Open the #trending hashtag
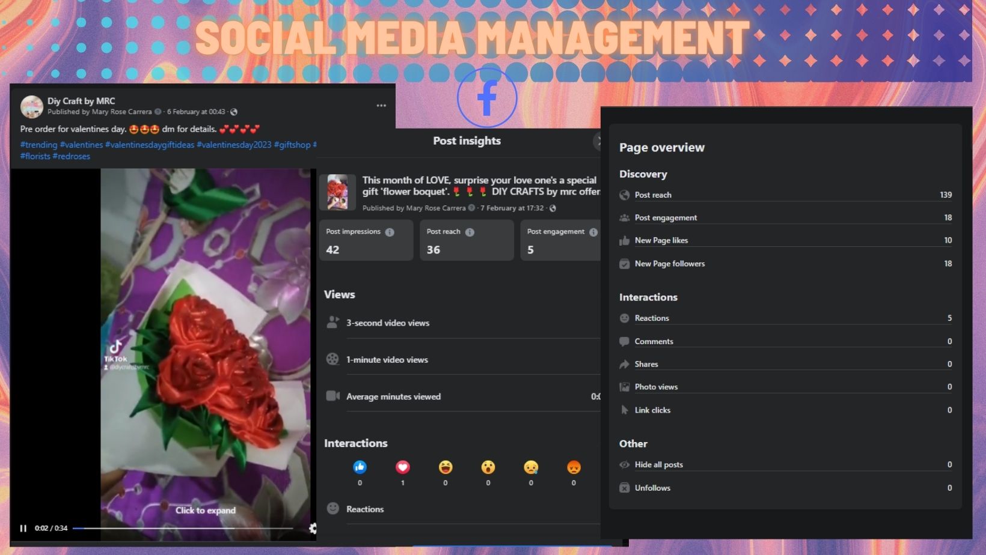 pyautogui.click(x=38, y=145)
